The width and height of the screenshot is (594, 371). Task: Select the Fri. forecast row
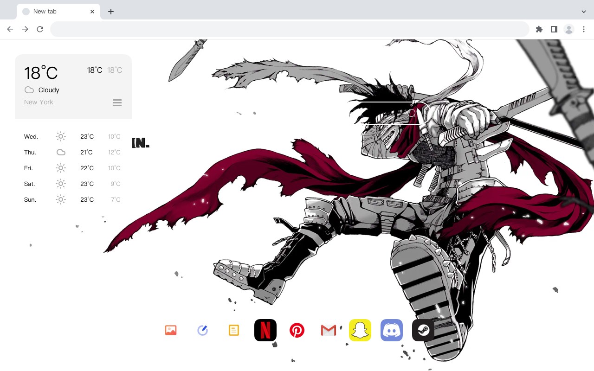73,168
